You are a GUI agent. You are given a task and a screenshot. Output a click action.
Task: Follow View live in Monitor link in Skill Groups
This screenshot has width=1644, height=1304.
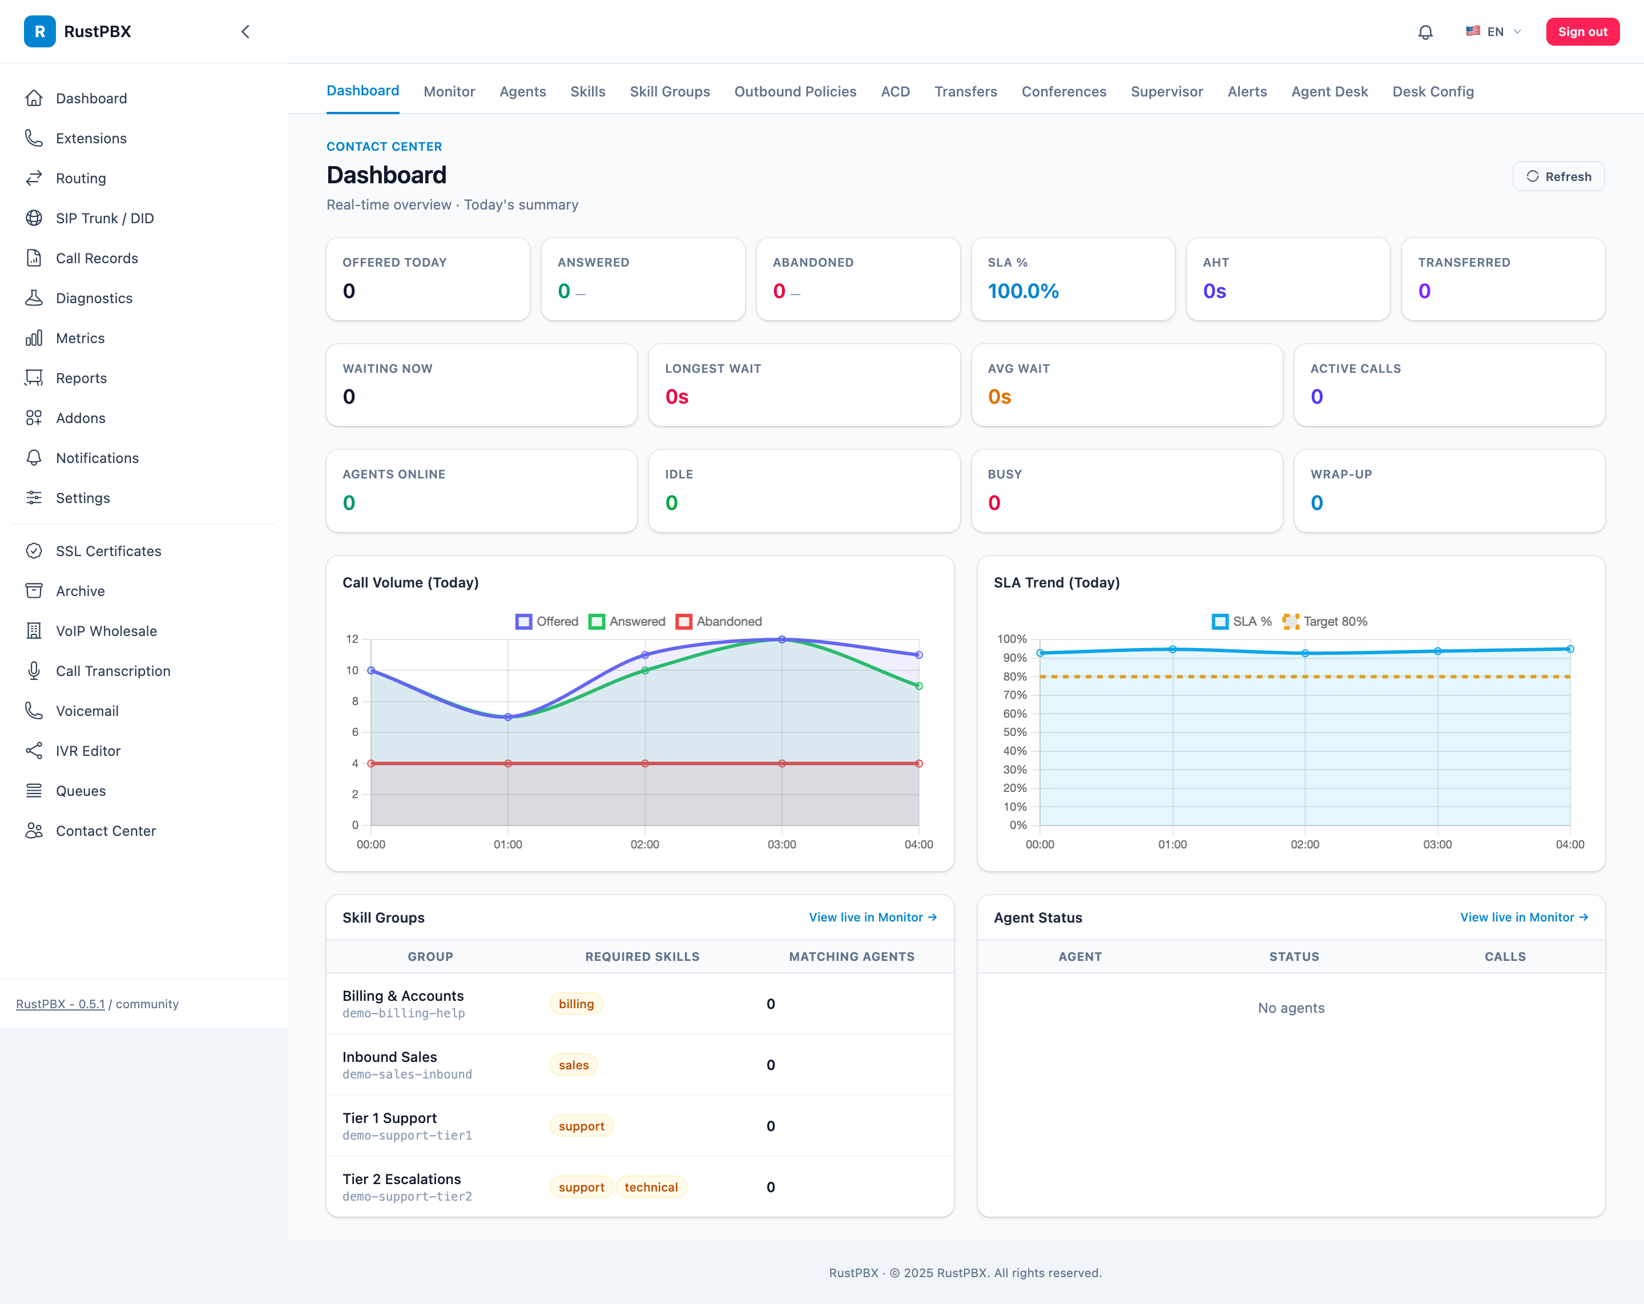tap(872, 917)
